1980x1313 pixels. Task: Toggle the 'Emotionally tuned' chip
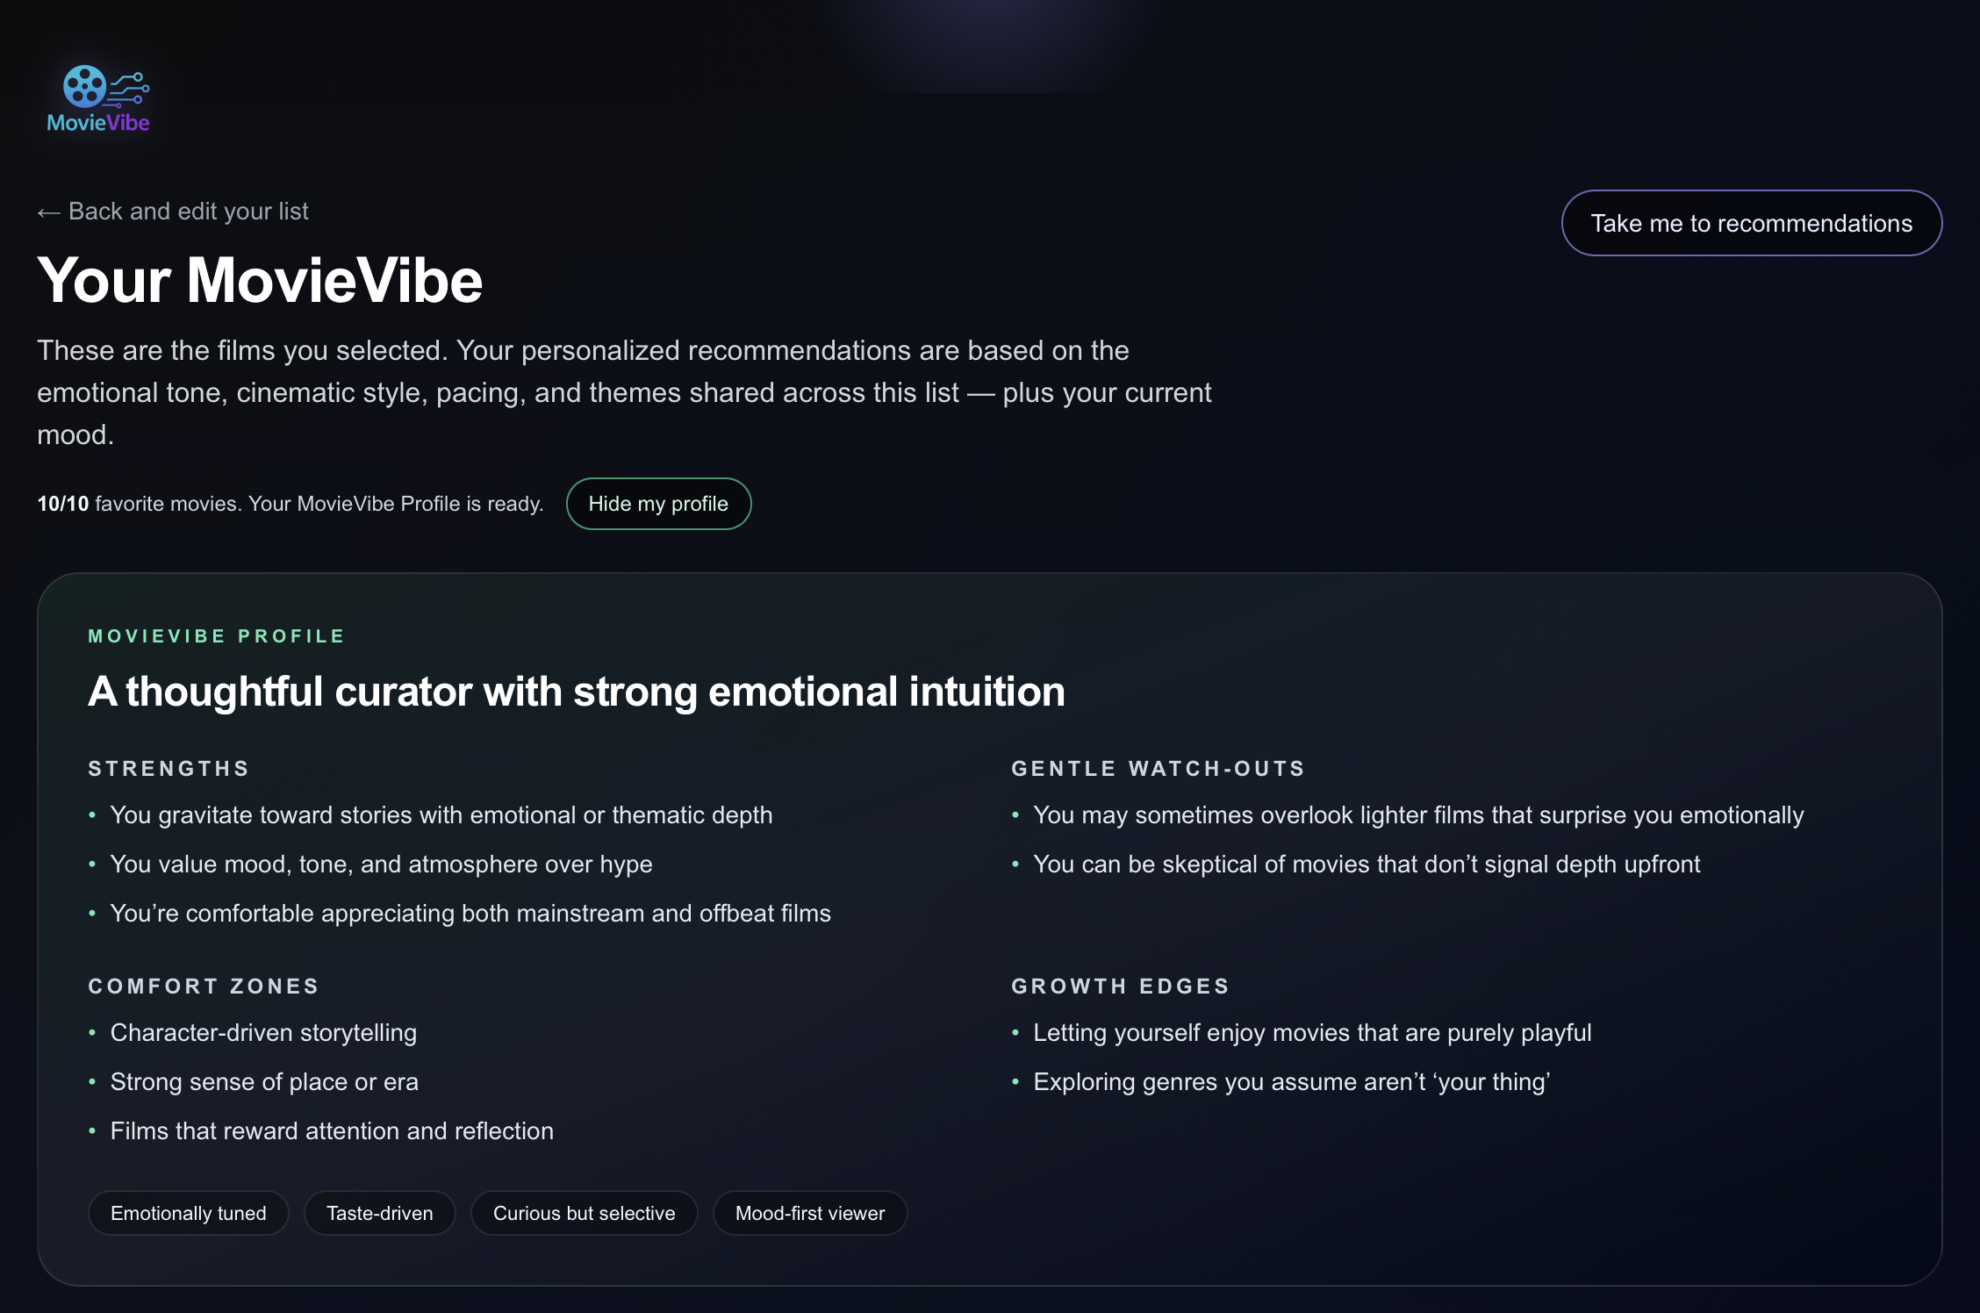coord(188,1213)
